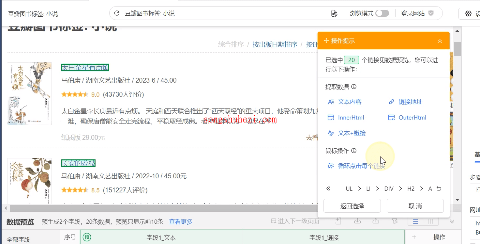The height and width of the screenshot is (244, 480).
Task: Click the 取消 button
Action: [415, 206]
